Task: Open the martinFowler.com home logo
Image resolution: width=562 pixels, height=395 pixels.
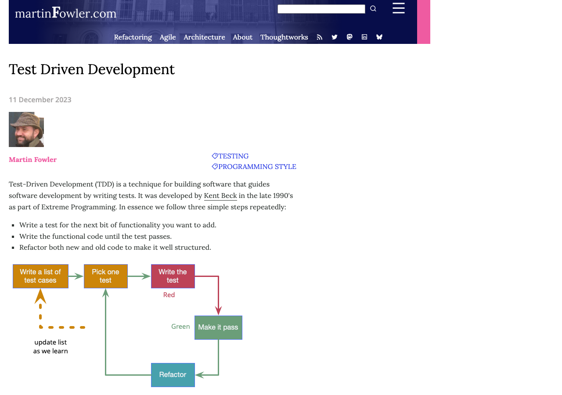Action: [66, 13]
